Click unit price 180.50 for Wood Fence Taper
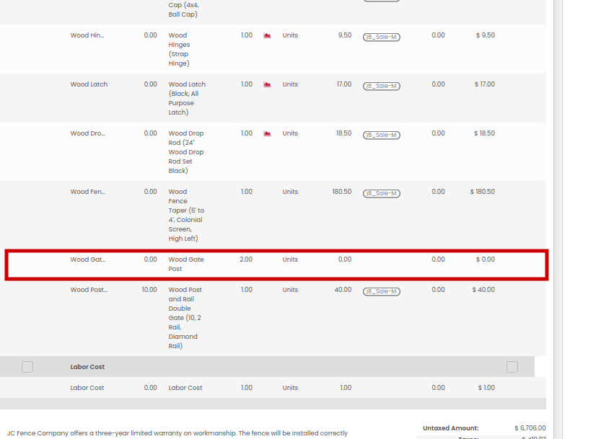Viewport: 614px width, 439px height. click(x=341, y=192)
